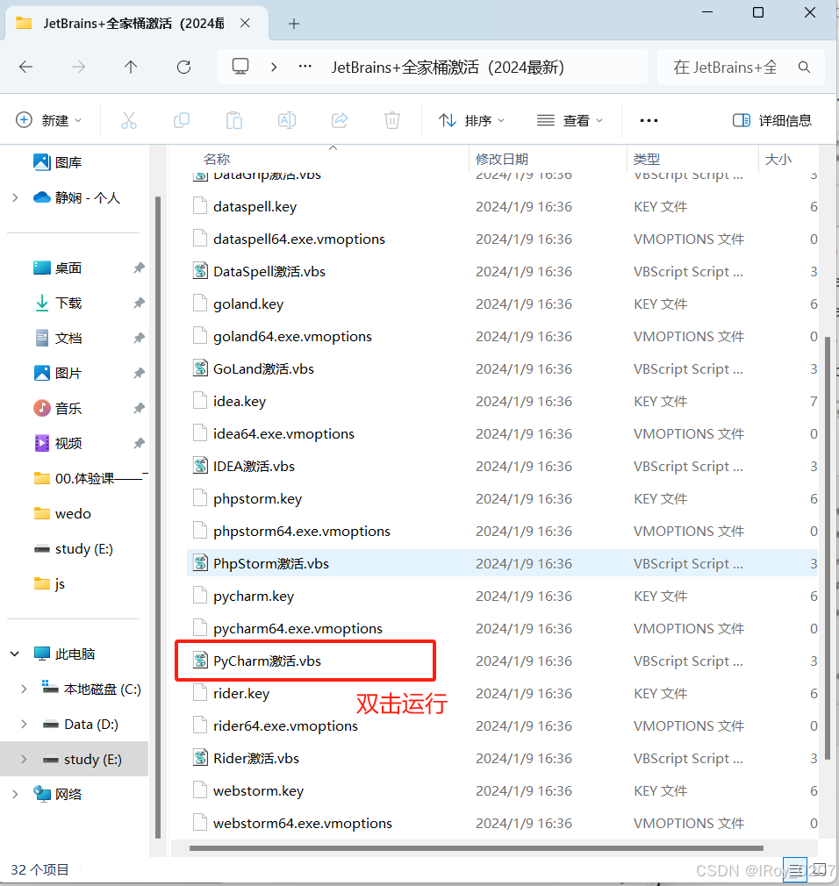Go back with the Back arrow
Image resolution: width=839 pixels, height=886 pixels.
click(x=26, y=68)
